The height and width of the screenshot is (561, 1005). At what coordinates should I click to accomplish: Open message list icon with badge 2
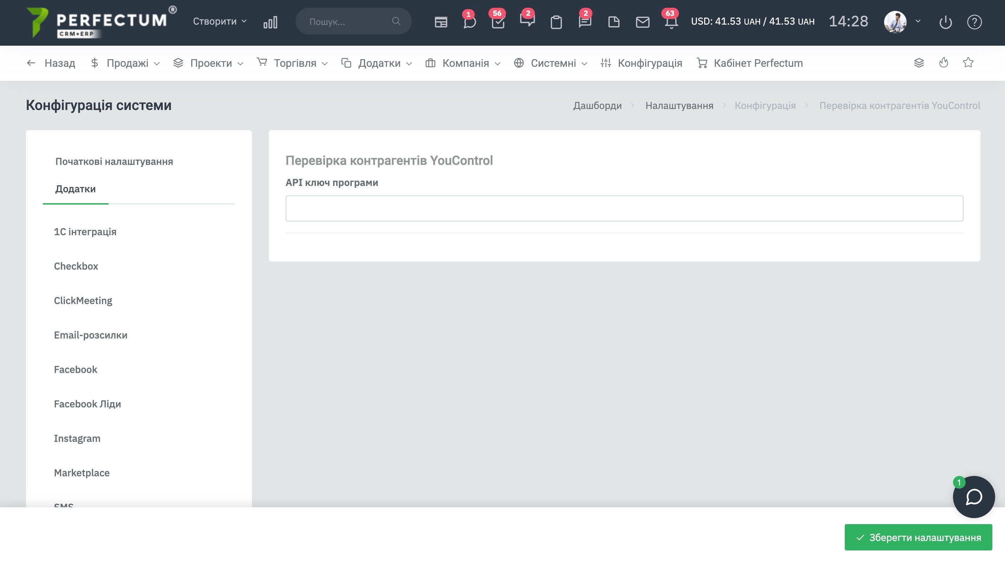click(x=585, y=21)
